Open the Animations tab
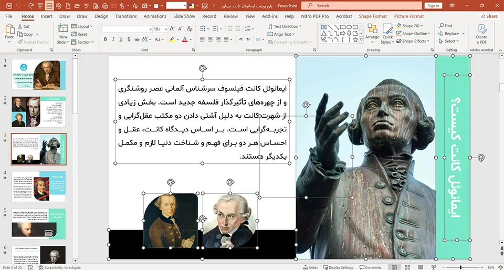The height and width of the screenshot is (270, 504). pos(155,16)
